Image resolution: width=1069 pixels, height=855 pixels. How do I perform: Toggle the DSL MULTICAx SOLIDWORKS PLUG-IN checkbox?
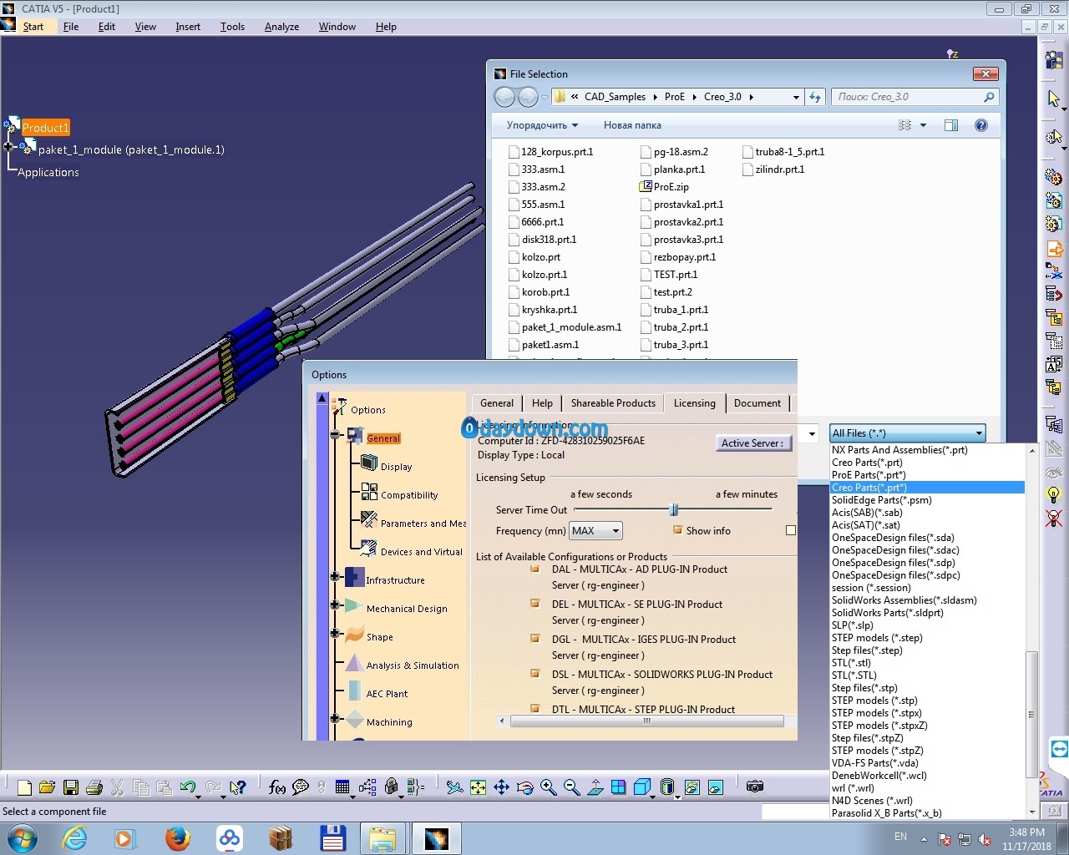point(534,673)
